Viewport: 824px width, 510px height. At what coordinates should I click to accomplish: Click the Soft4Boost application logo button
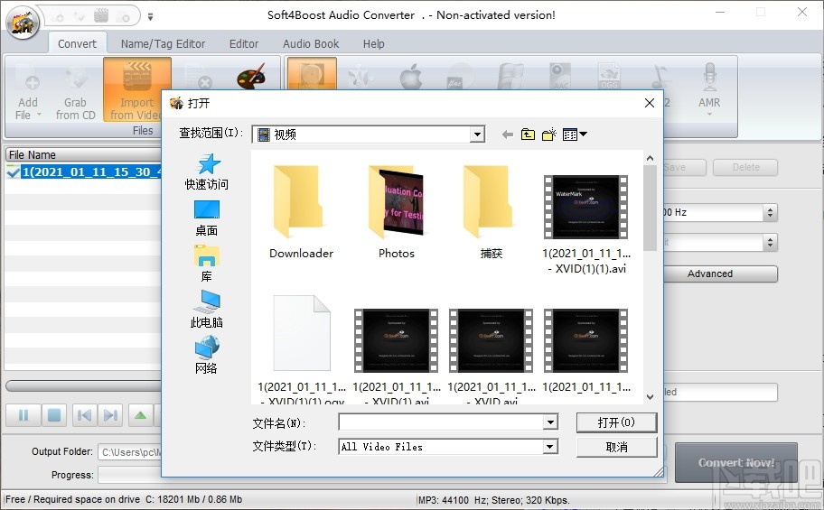(x=23, y=22)
